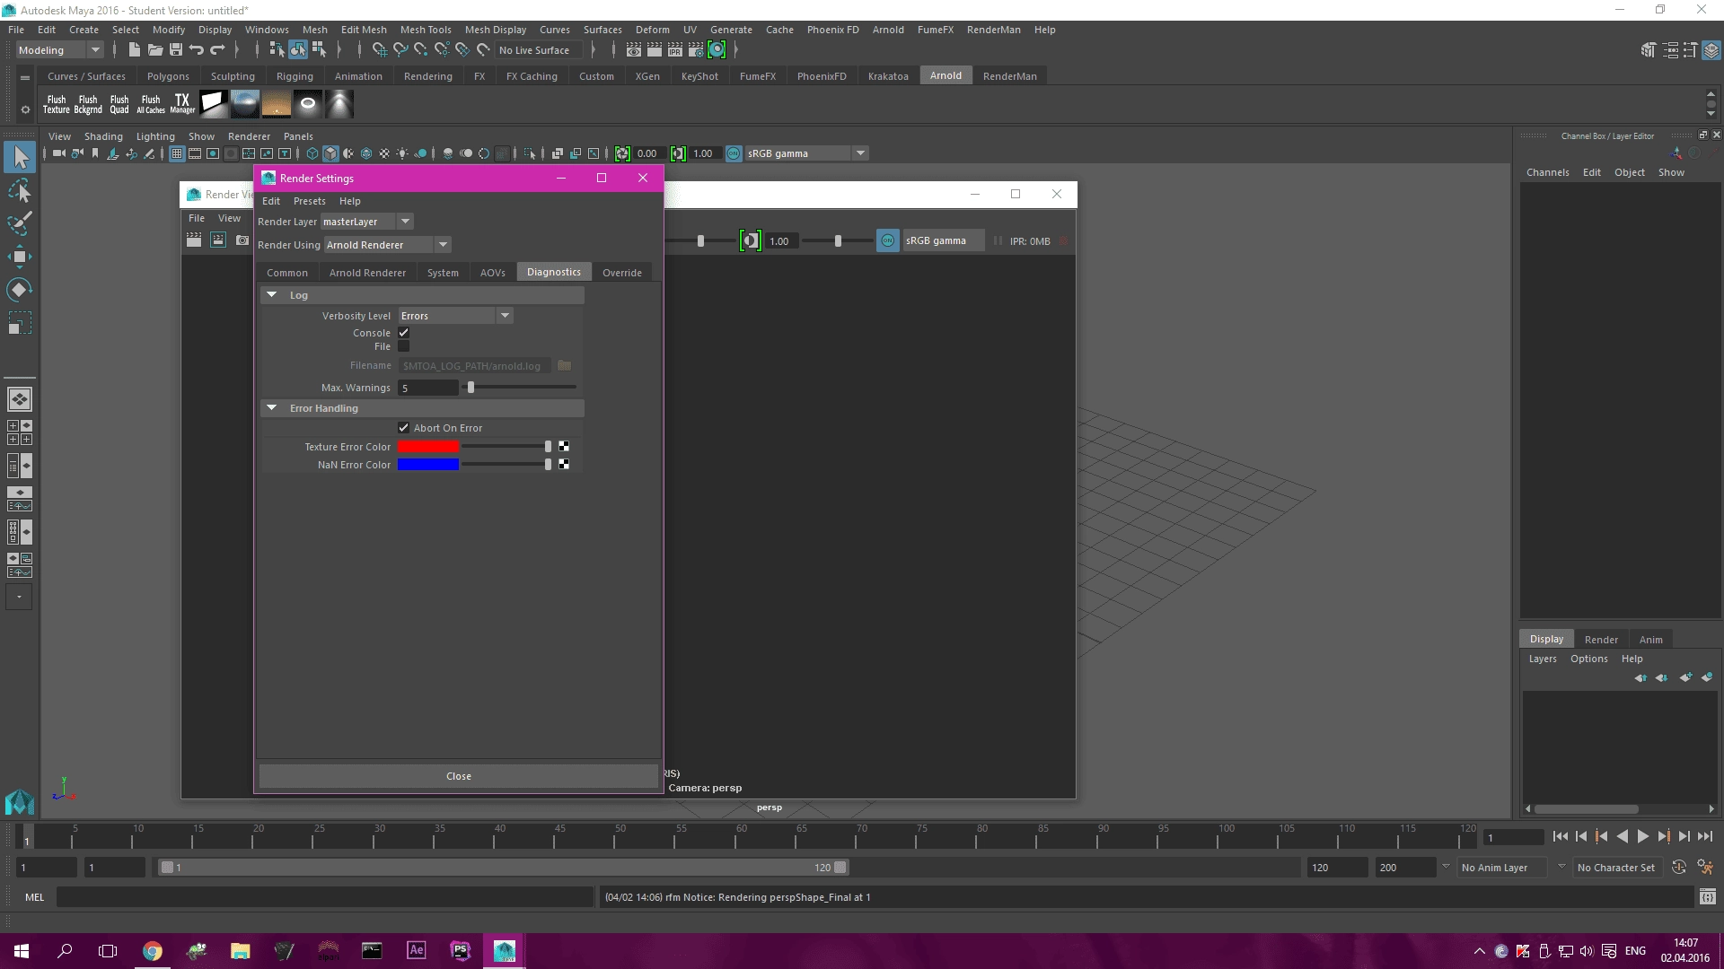Choose the Move tool

point(20,257)
